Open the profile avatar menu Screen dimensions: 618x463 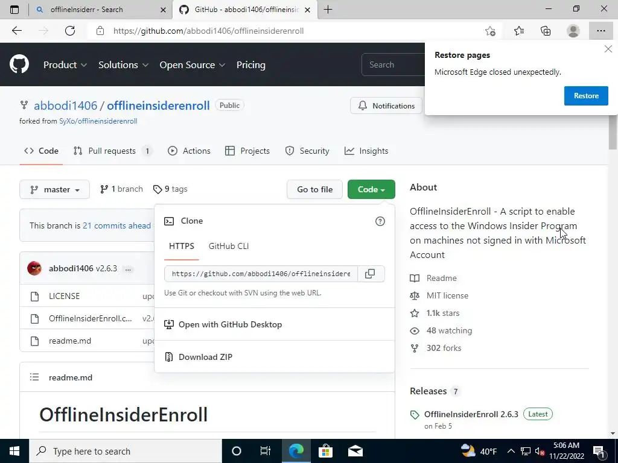[573, 31]
